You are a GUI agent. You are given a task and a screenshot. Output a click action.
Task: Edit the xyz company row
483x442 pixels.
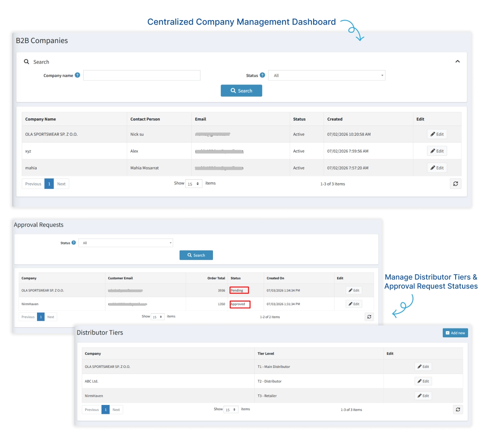[x=437, y=151]
